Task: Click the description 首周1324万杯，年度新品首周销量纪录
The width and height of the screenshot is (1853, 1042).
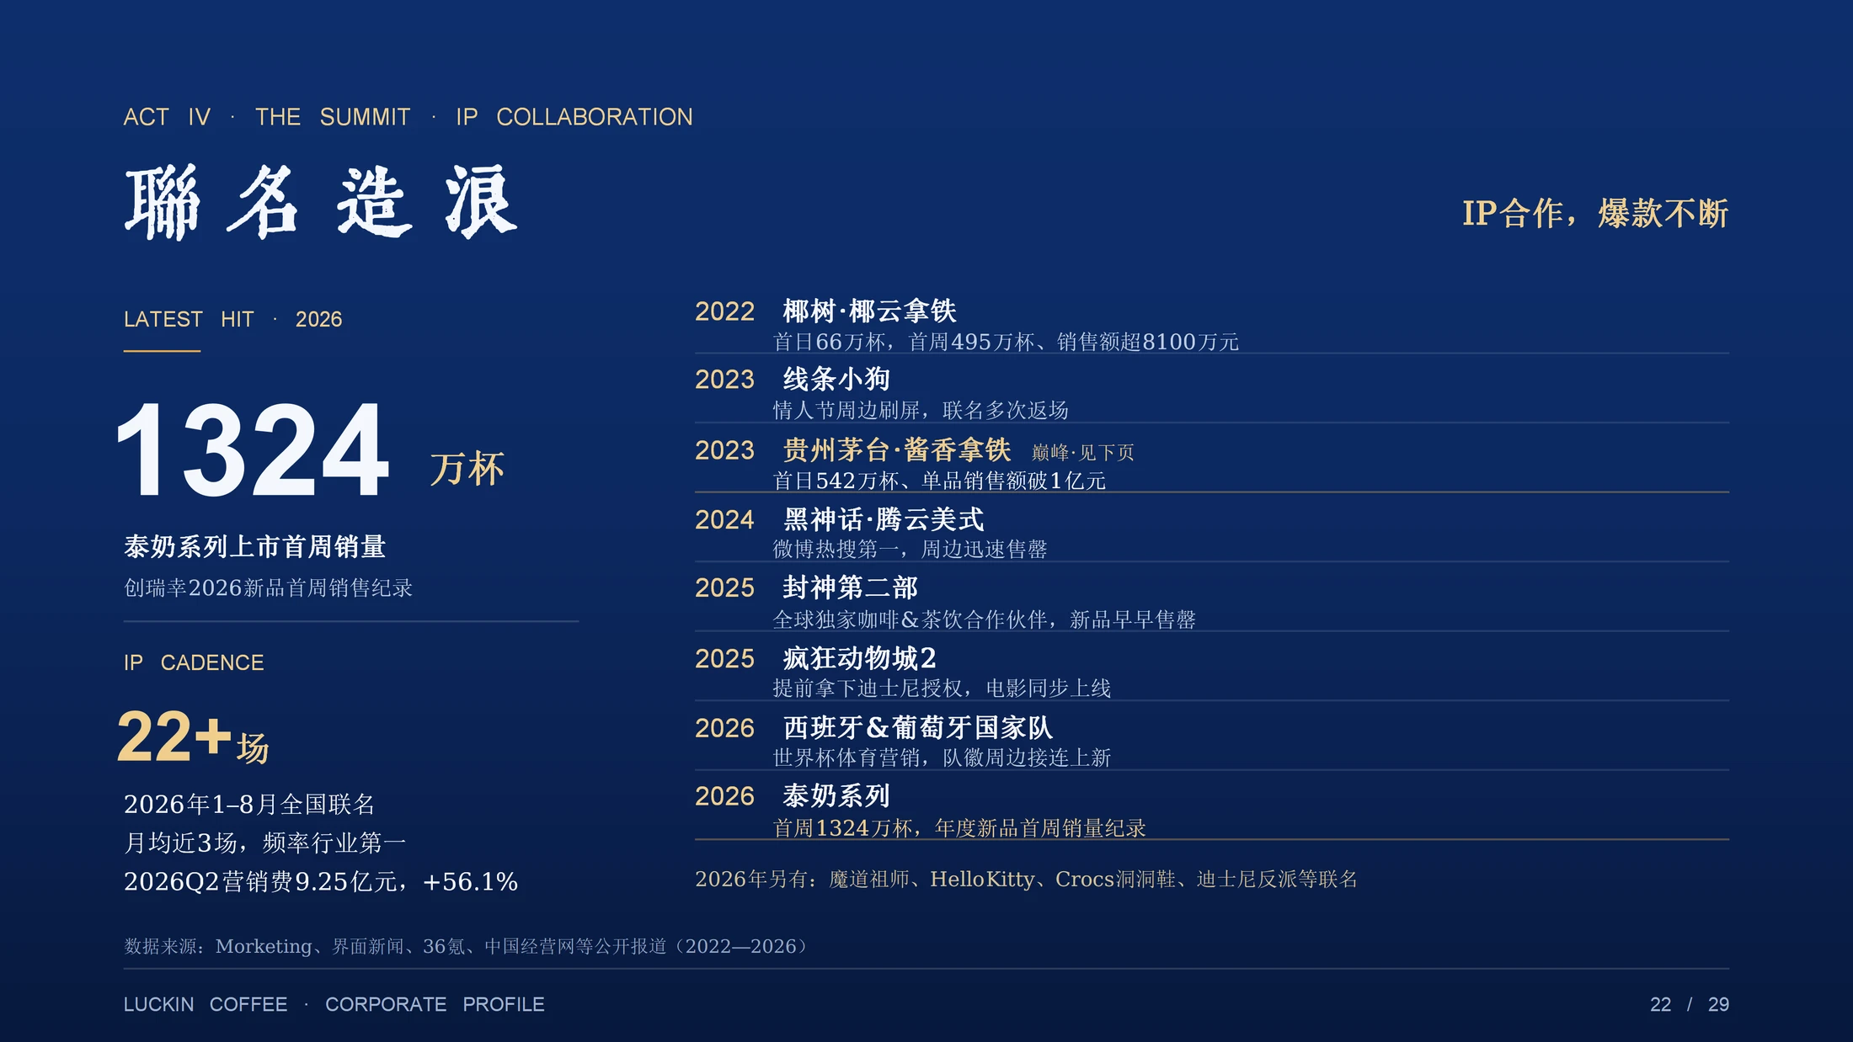Action: [959, 829]
